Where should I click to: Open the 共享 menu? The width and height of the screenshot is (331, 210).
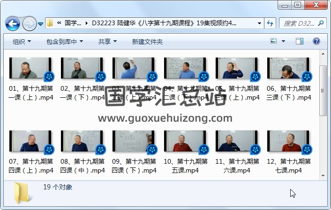click(107, 42)
